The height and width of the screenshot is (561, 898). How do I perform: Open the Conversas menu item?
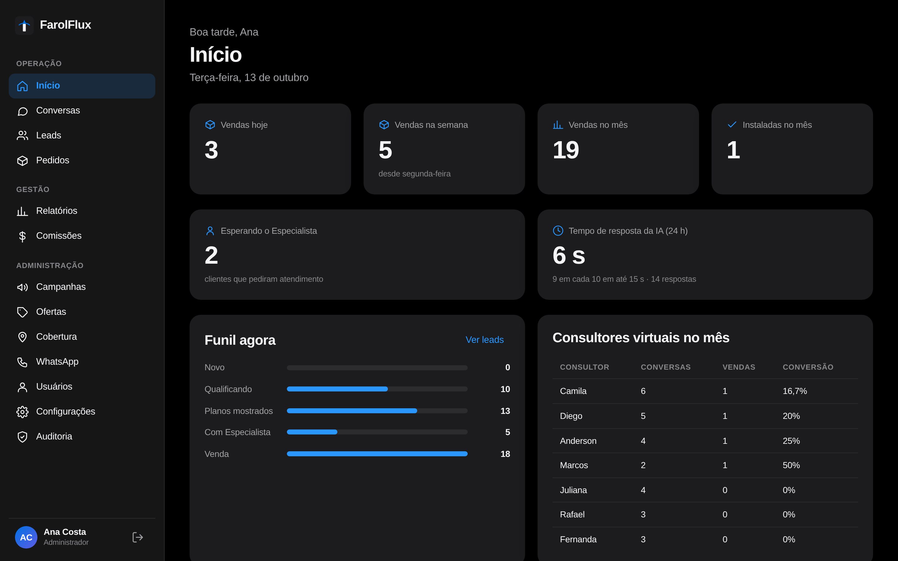pos(82,111)
